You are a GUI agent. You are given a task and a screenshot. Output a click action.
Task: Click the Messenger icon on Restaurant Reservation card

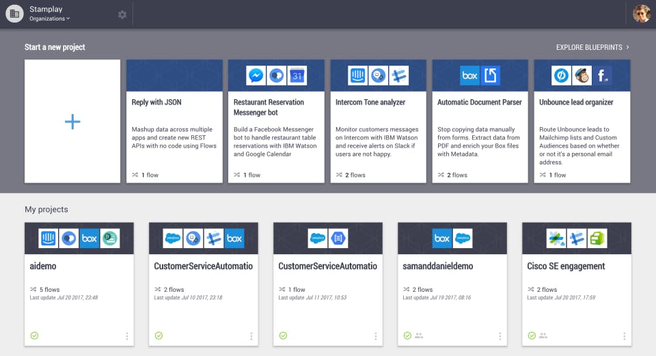point(256,76)
